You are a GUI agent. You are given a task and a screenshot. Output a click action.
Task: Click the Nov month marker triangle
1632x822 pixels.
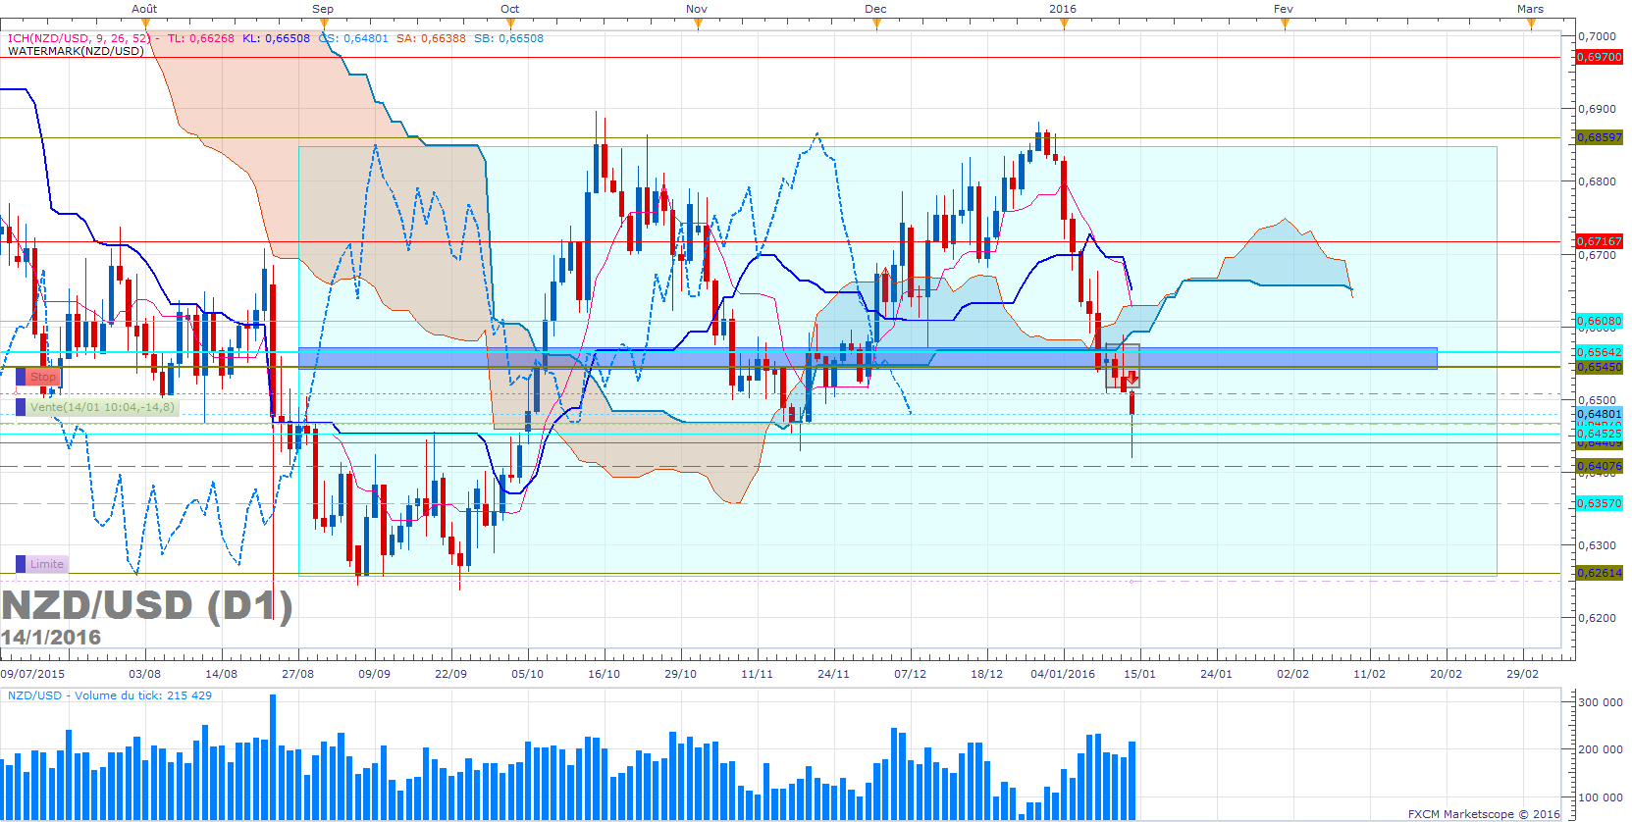tap(698, 23)
